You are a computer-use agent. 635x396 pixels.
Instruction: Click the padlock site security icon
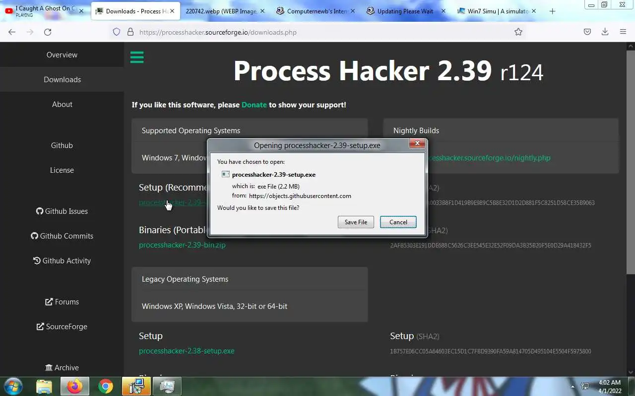click(x=130, y=32)
